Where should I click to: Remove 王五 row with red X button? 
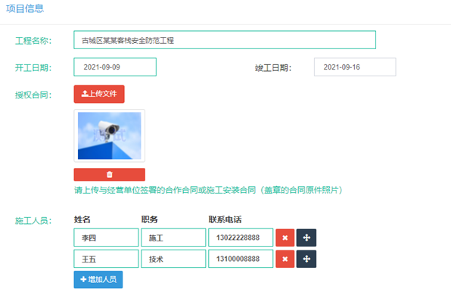[285, 259]
